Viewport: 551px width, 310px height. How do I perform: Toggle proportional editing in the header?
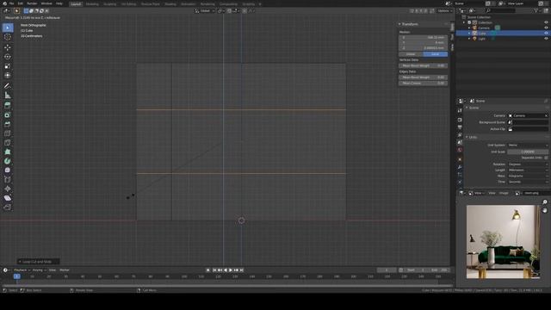point(245,11)
